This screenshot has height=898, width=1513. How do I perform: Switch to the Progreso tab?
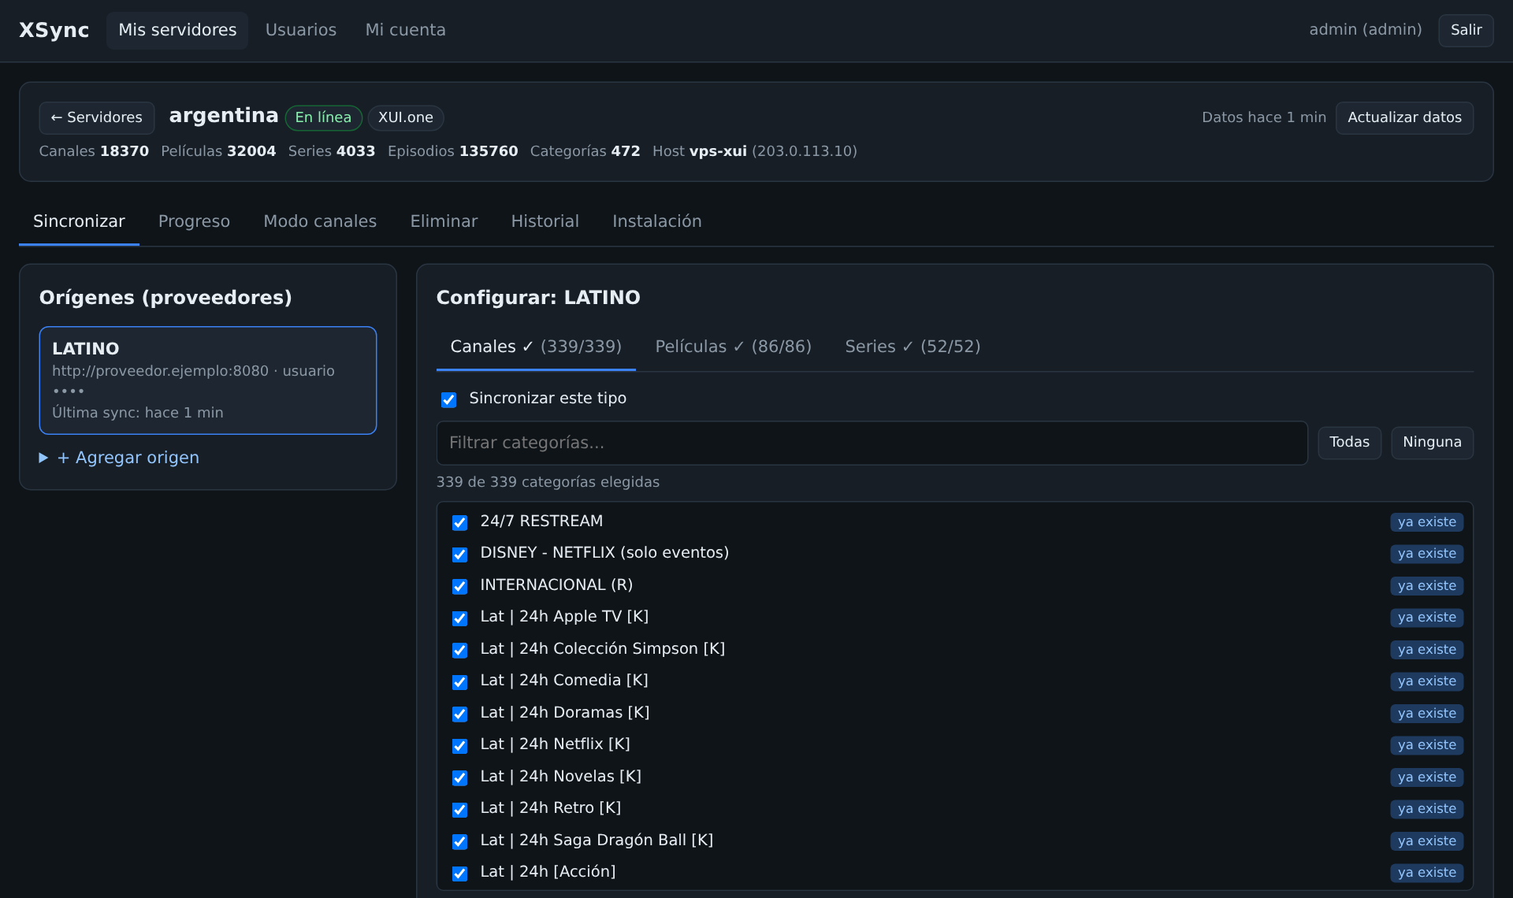point(194,221)
